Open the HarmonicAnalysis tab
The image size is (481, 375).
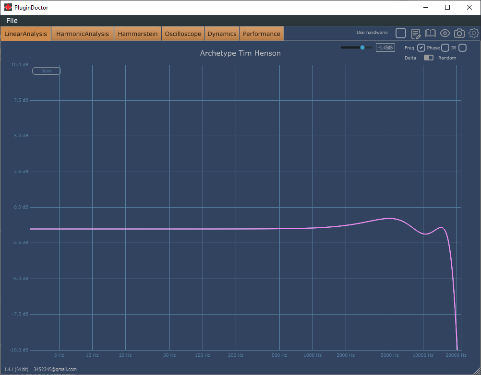83,34
